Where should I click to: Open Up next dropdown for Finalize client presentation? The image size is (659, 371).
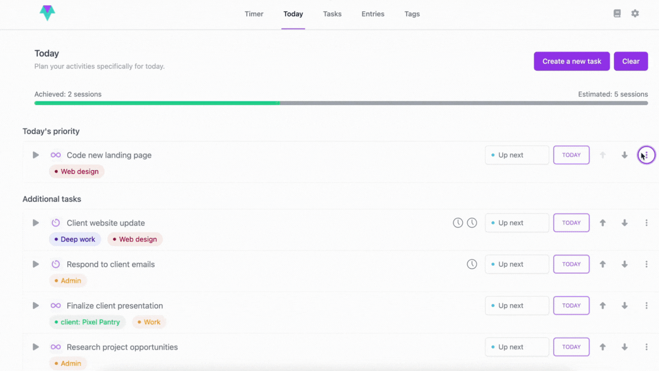coord(517,305)
